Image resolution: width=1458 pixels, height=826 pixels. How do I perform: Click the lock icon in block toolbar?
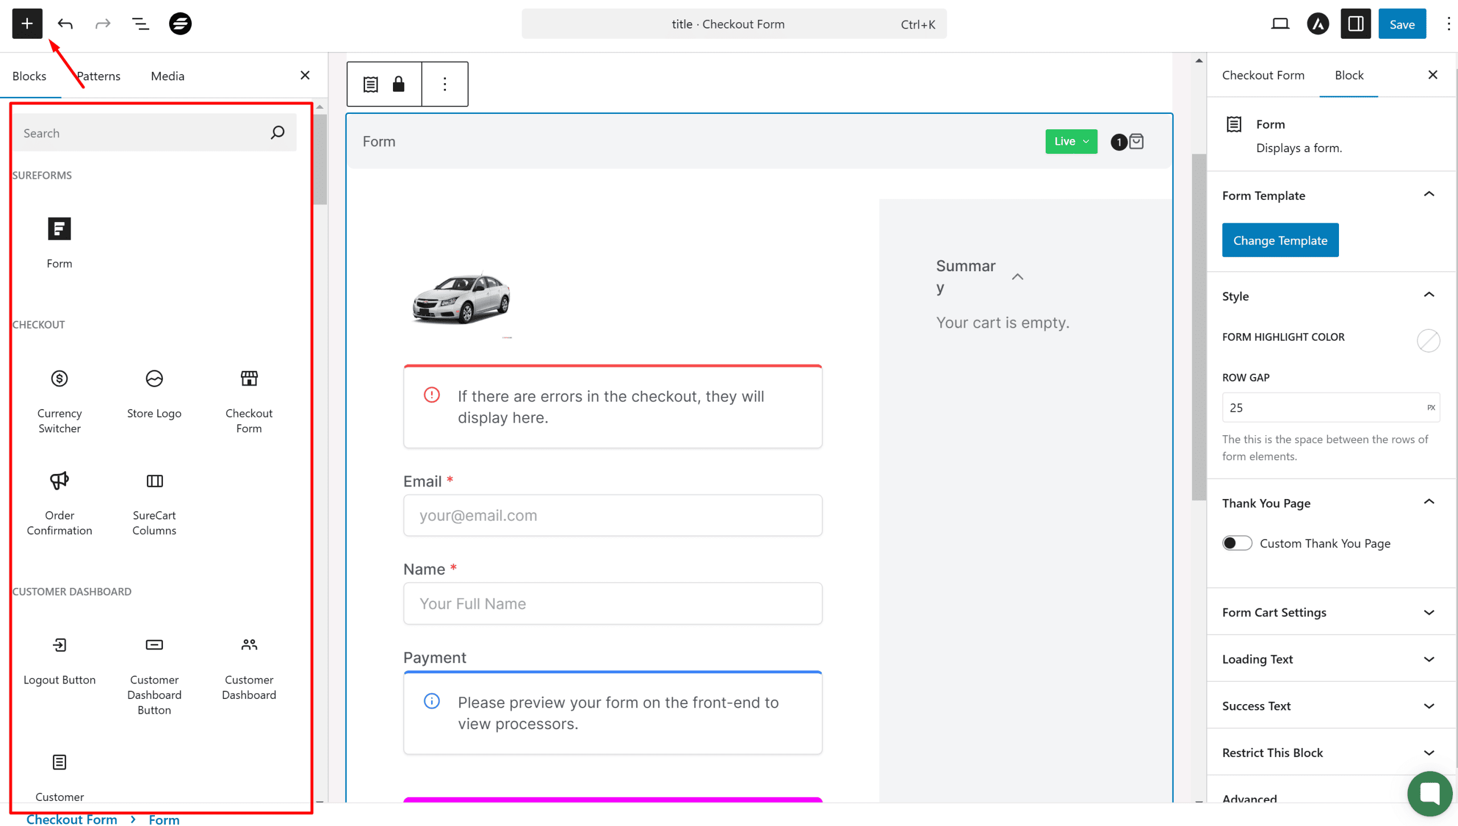coord(398,84)
